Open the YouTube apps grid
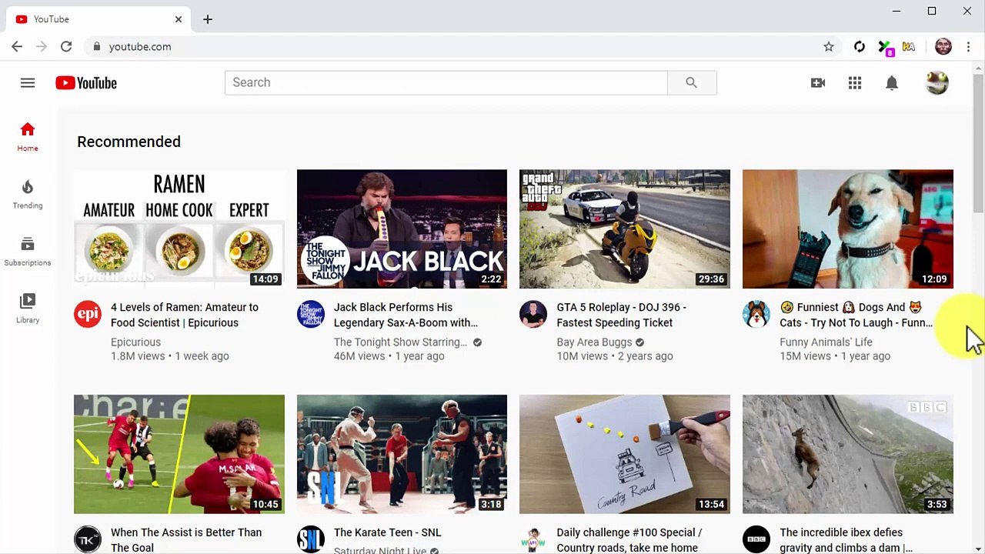 point(855,83)
